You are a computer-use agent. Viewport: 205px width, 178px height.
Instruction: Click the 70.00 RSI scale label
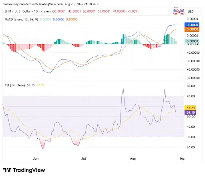click(x=191, y=96)
